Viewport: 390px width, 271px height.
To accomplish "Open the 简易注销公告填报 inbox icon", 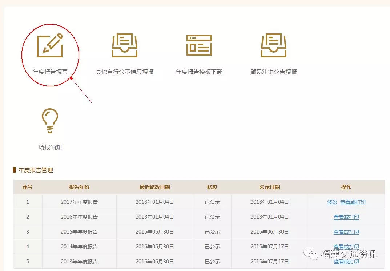I will coord(274,45).
